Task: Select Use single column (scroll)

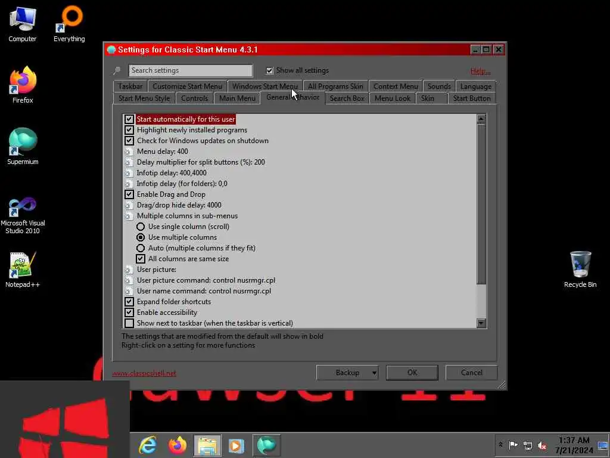Action: 141,227
